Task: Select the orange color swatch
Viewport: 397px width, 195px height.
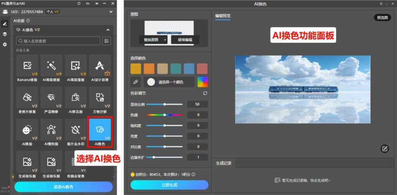Action: point(149,69)
